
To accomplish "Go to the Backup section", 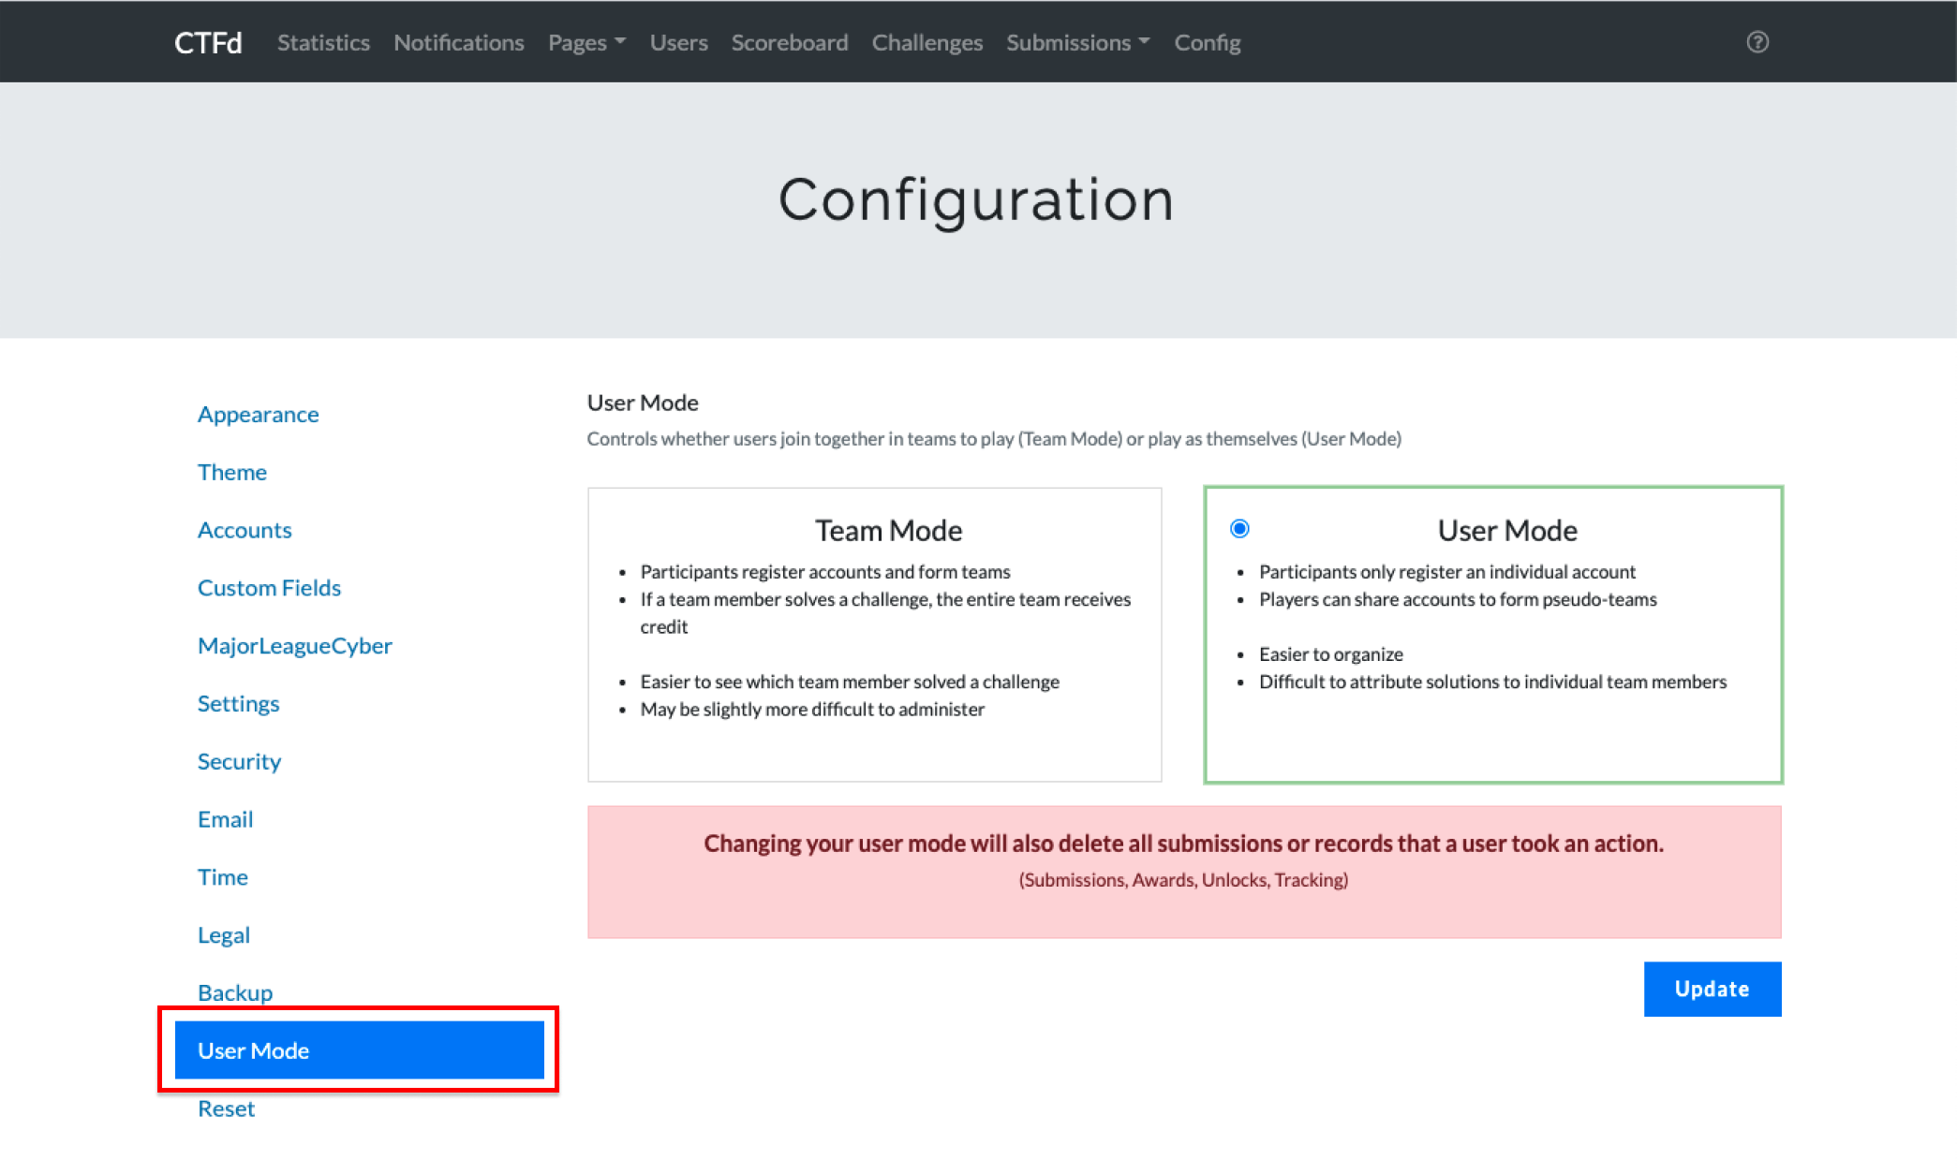I will pos(235,992).
